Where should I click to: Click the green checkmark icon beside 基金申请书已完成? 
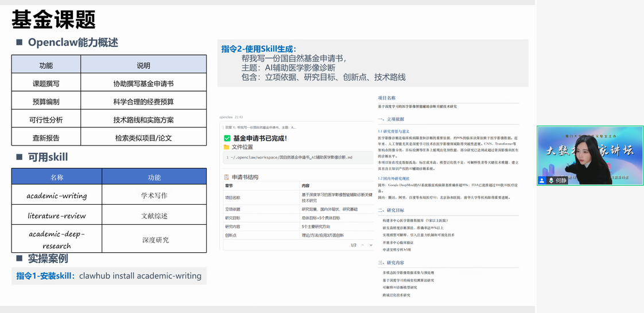[227, 138]
